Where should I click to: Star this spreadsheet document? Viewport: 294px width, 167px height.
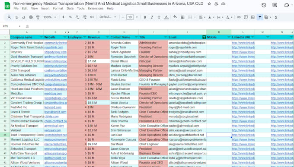[209, 4]
